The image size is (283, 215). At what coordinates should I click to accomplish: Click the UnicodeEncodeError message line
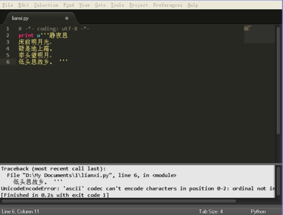[138, 188]
